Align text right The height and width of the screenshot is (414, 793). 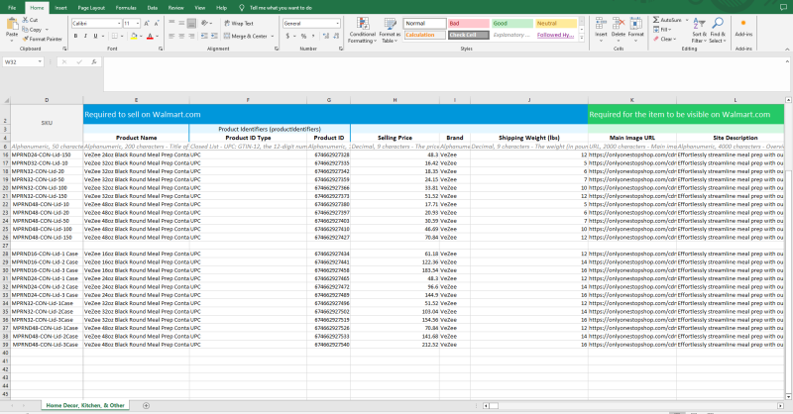pos(191,36)
